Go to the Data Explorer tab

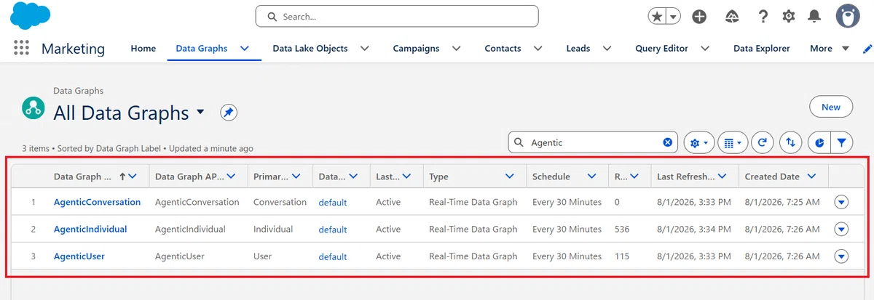point(761,49)
